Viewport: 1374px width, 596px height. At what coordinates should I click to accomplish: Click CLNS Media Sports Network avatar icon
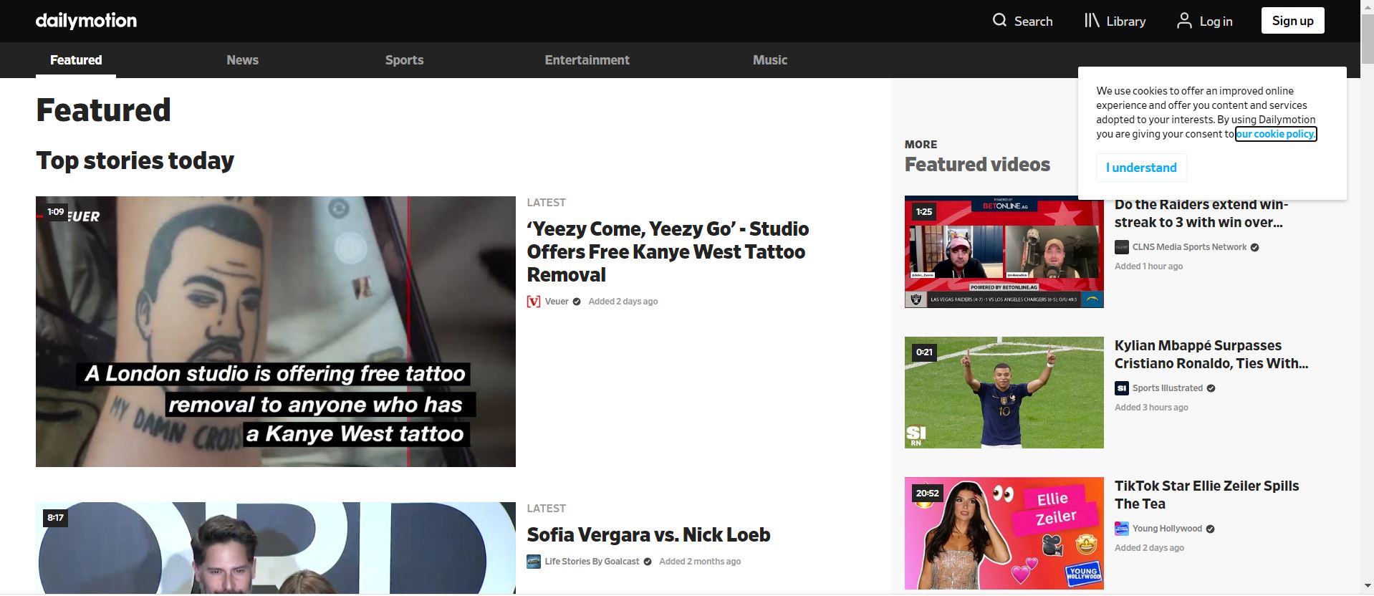click(1122, 247)
